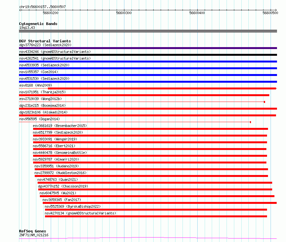The height and width of the screenshot is (242, 286).
Task: Select nsv6533935 (Sedlazeck2020) label
Action: coord(44,65)
